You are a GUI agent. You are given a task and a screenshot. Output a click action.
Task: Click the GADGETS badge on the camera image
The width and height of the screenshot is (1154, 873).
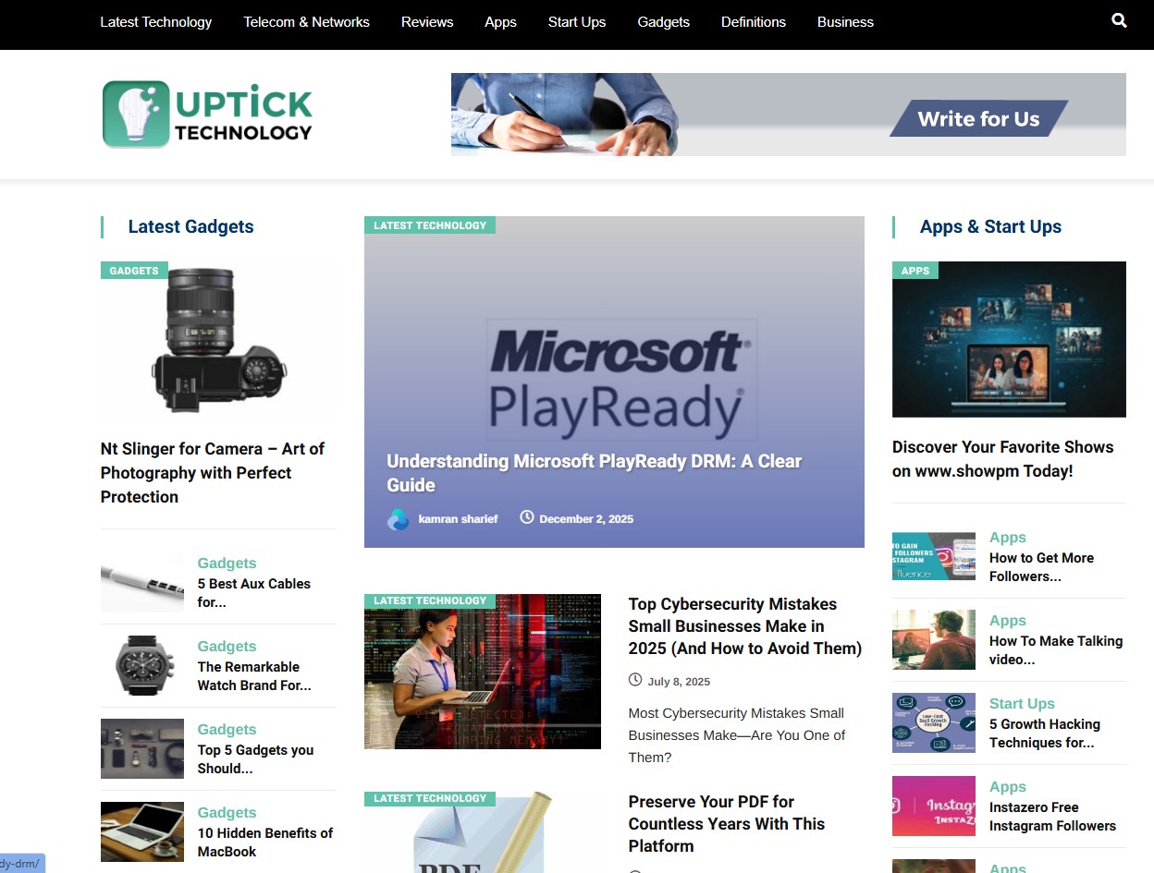[x=132, y=270]
